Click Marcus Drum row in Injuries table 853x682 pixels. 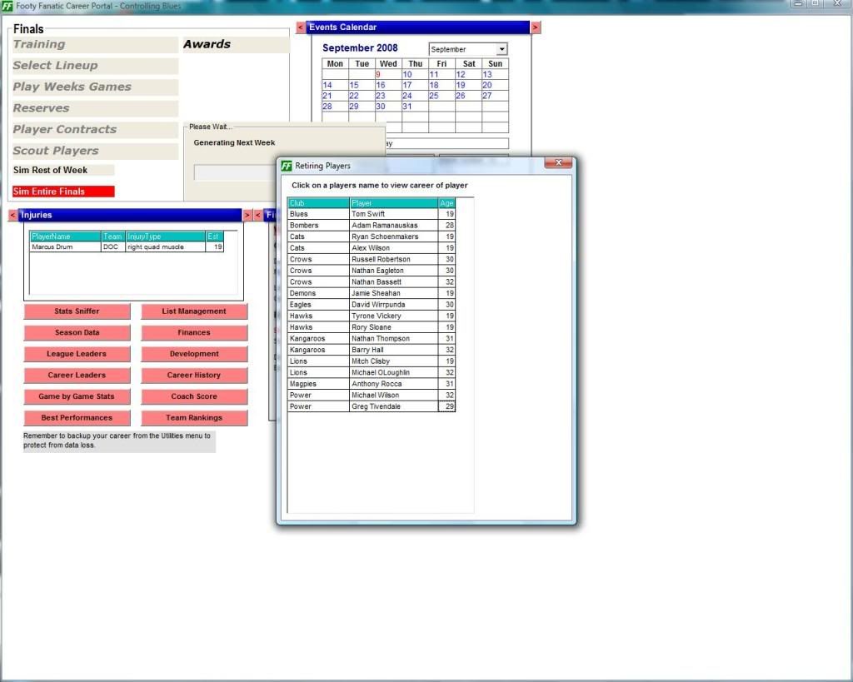(x=52, y=247)
